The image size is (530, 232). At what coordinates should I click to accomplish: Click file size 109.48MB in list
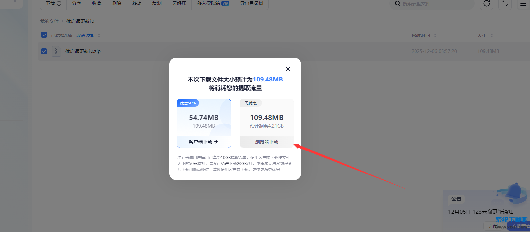pyautogui.click(x=488, y=51)
